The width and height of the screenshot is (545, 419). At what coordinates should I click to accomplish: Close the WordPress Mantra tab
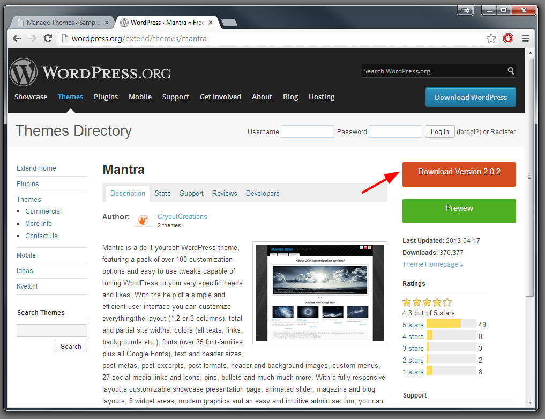[x=210, y=23]
